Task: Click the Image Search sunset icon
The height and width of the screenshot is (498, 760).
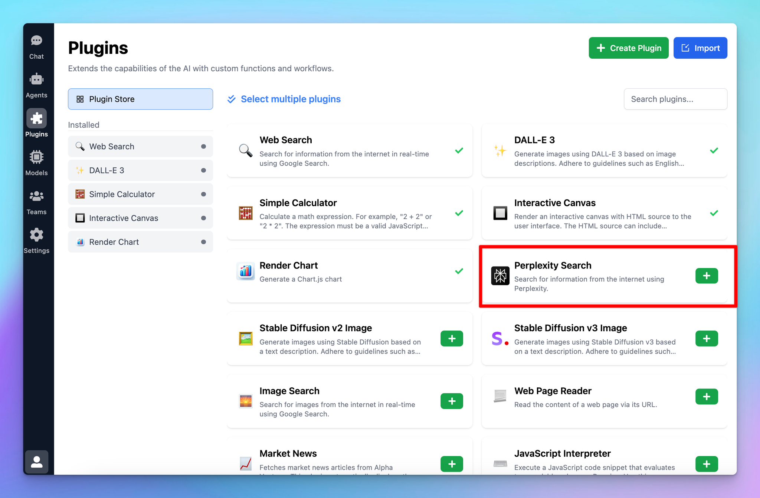Action: (245, 401)
